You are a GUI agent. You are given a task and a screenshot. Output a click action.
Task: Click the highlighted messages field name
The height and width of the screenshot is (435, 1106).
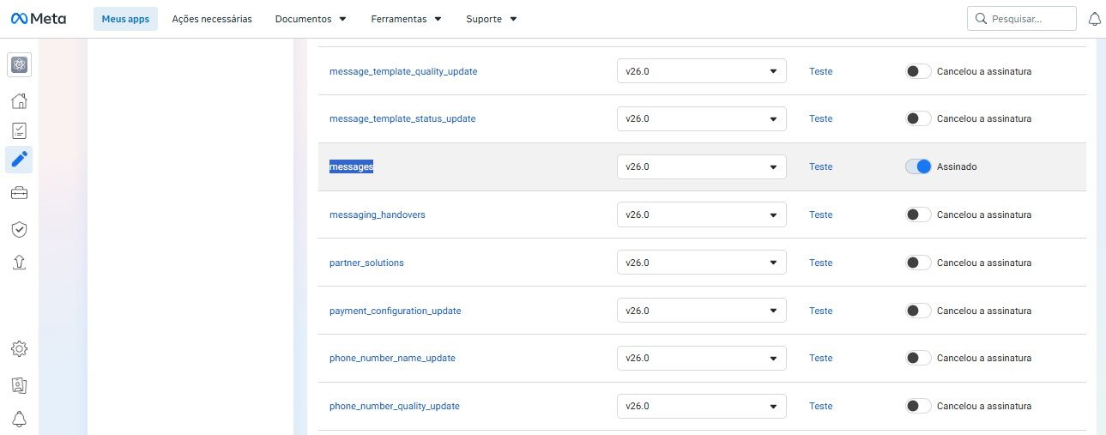pyautogui.click(x=351, y=166)
